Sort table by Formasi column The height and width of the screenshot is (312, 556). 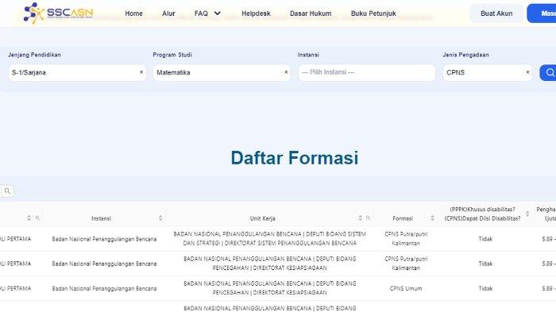[x=432, y=218]
